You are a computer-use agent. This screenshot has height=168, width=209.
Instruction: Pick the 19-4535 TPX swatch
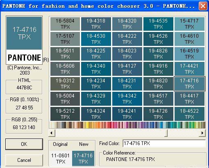(x=158, y=24)
